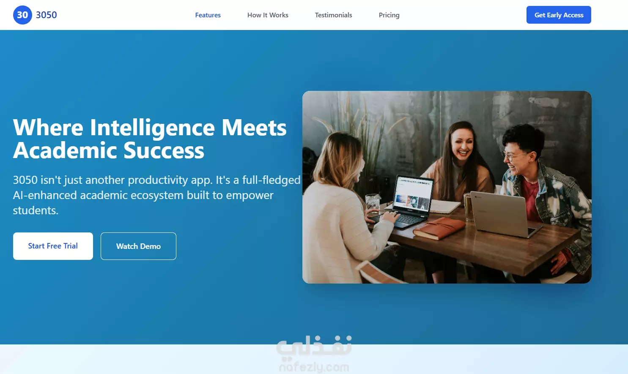Click the silver laptop in the photo
The width and height of the screenshot is (628, 374).
(x=502, y=213)
